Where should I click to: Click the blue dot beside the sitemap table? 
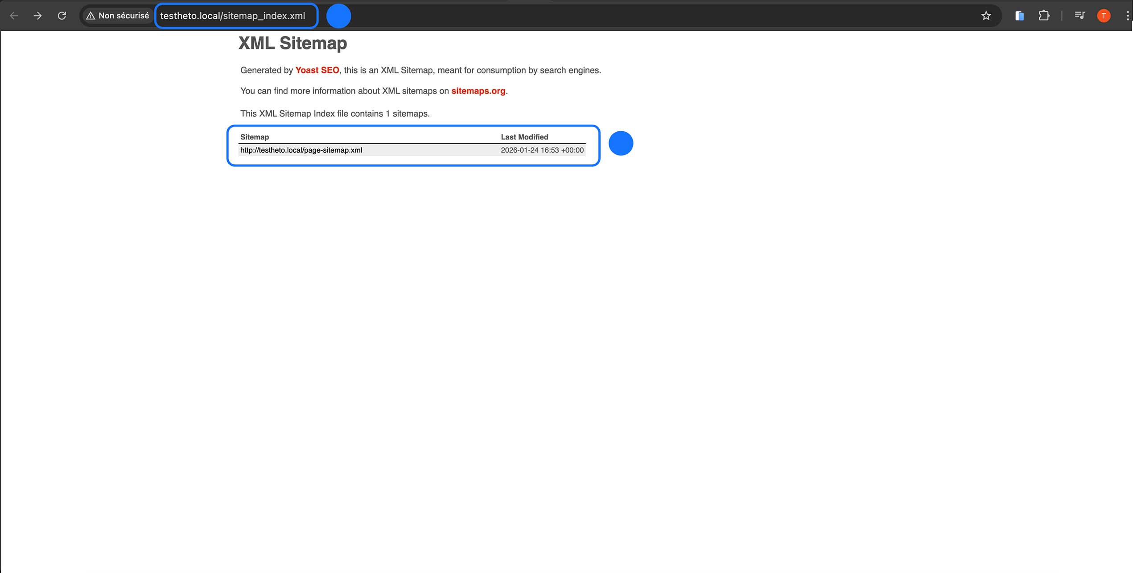click(x=621, y=143)
